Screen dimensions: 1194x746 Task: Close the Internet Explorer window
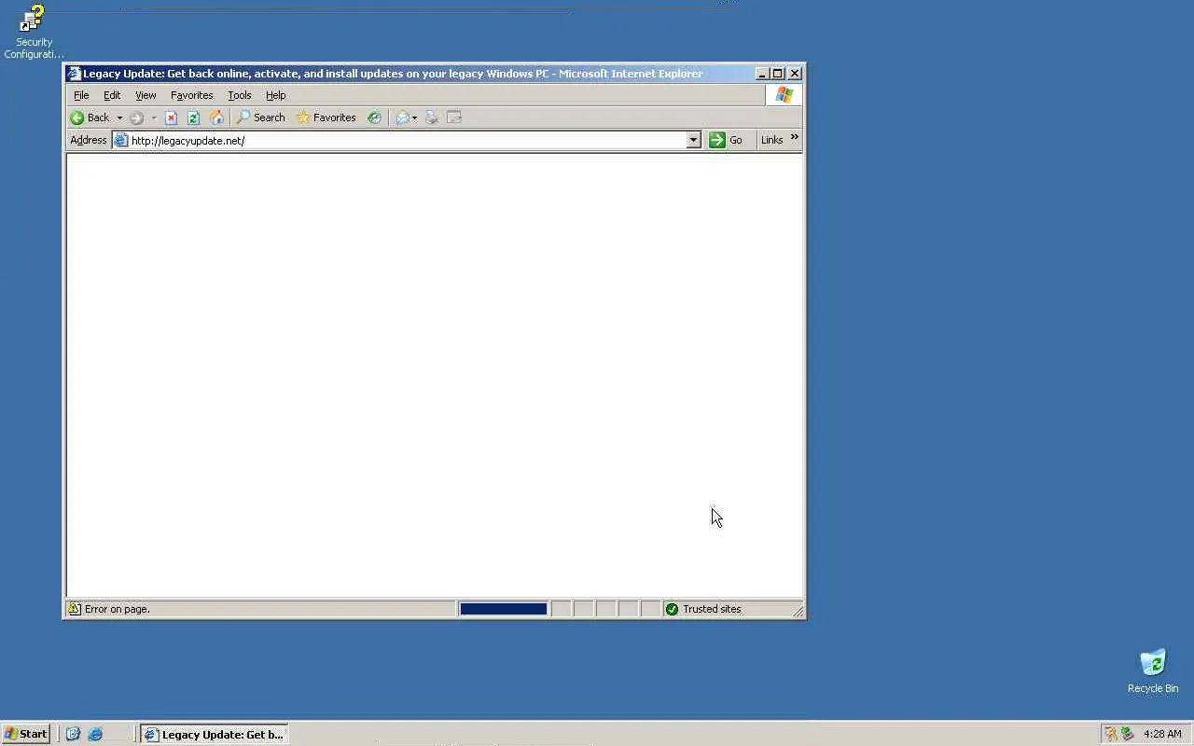[x=795, y=74]
